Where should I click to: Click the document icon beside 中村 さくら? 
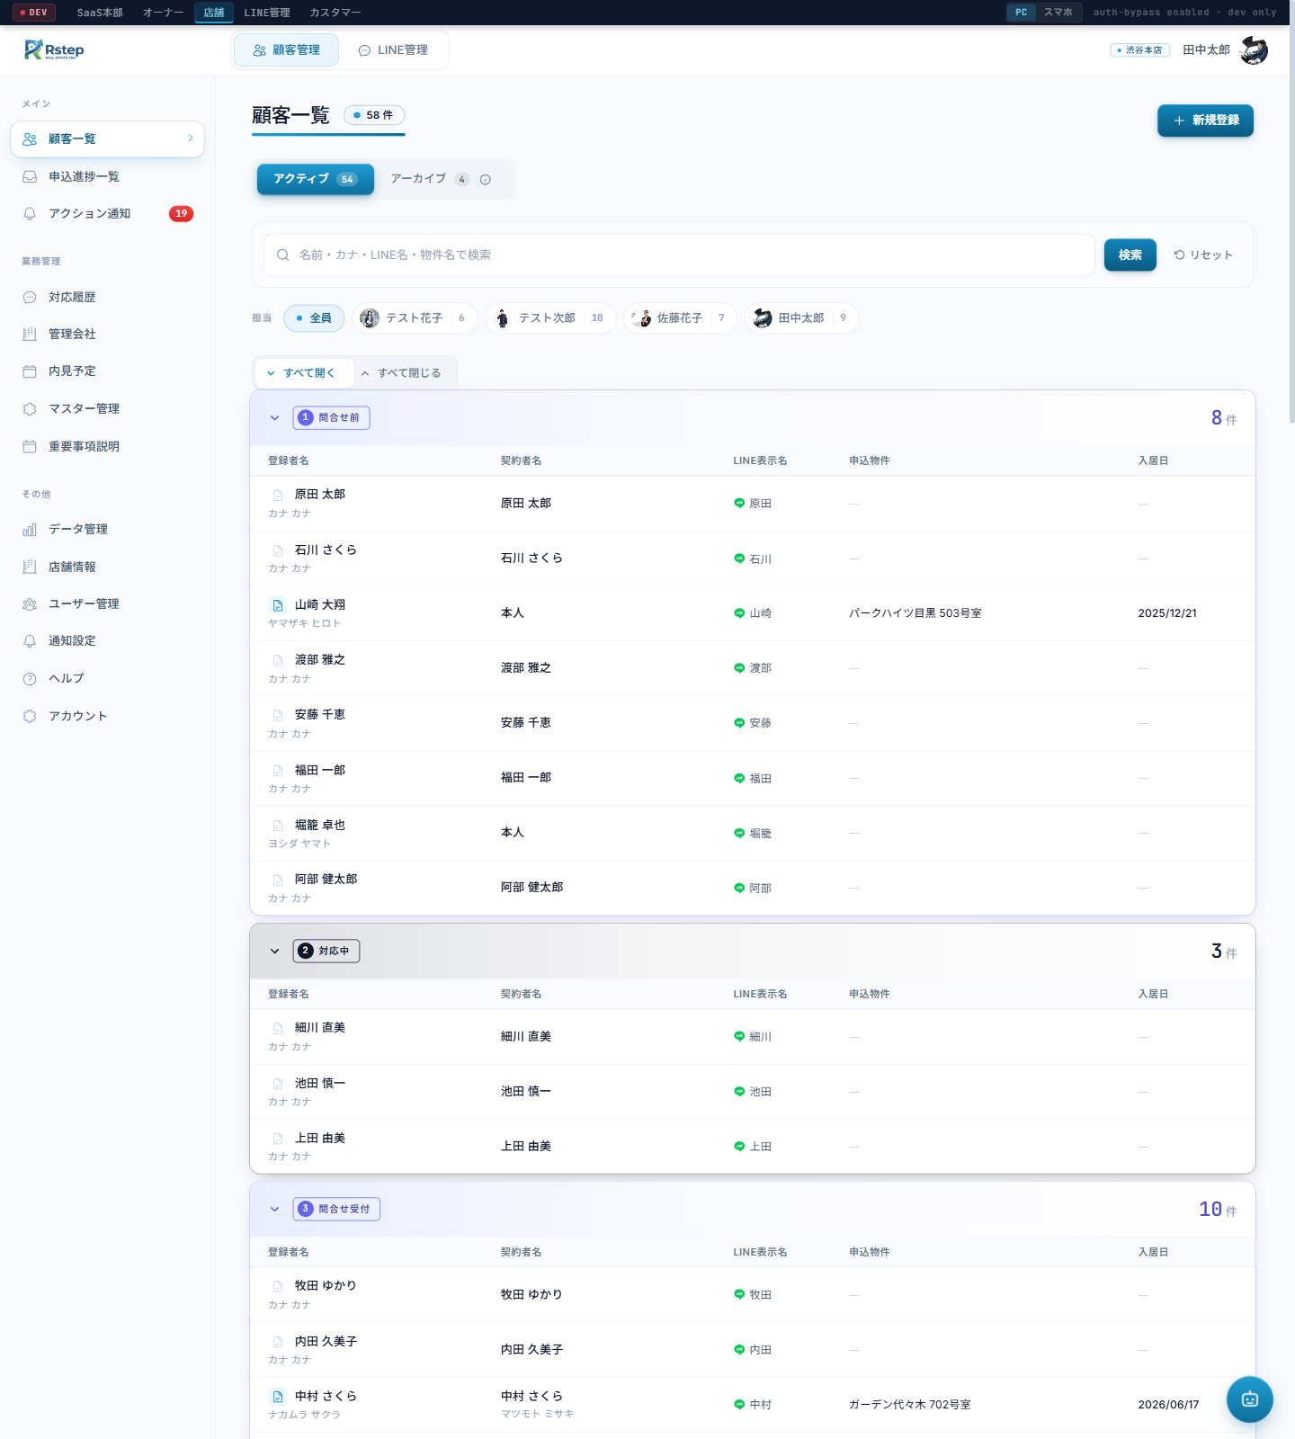coord(278,1397)
